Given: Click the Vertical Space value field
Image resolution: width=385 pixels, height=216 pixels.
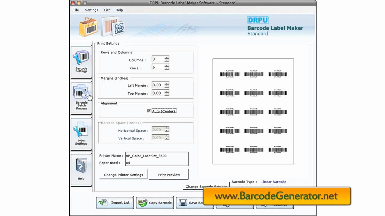Looking at the screenshot, I should click(x=158, y=137).
